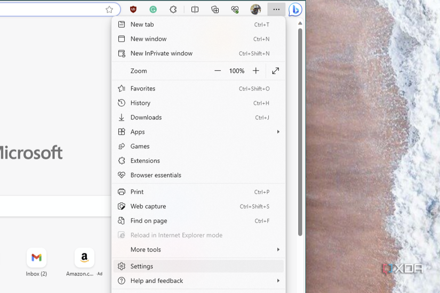Click the Games icon in menu
The width and height of the screenshot is (440, 293).
(x=122, y=146)
